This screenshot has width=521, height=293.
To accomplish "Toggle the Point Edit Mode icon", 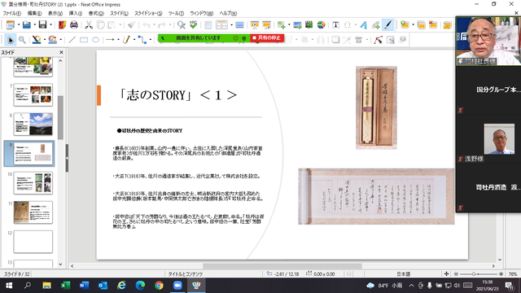I will pos(378,40).
